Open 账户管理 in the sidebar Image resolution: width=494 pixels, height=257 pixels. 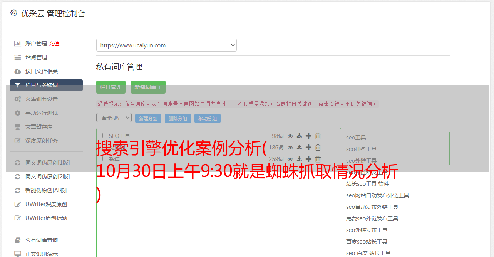[36, 44]
